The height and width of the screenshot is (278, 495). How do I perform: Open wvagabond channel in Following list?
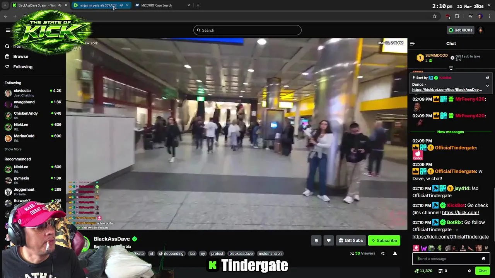[x=33, y=104]
